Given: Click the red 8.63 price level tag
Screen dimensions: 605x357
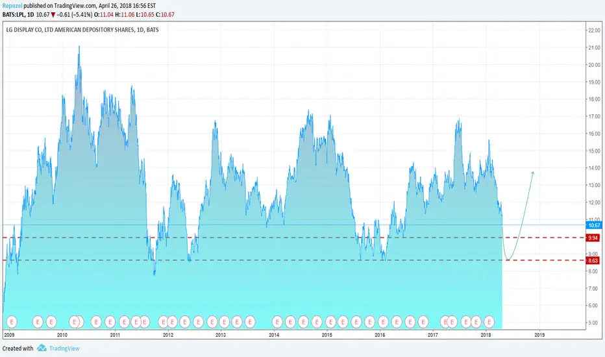Looking at the screenshot, I should click(593, 260).
